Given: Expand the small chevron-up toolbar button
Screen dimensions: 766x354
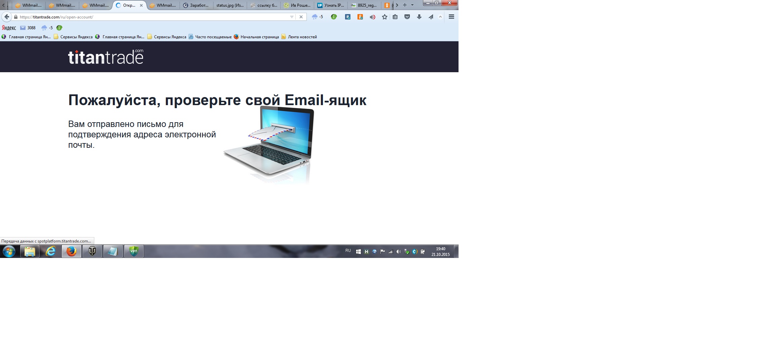Looking at the screenshot, I should (440, 17).
